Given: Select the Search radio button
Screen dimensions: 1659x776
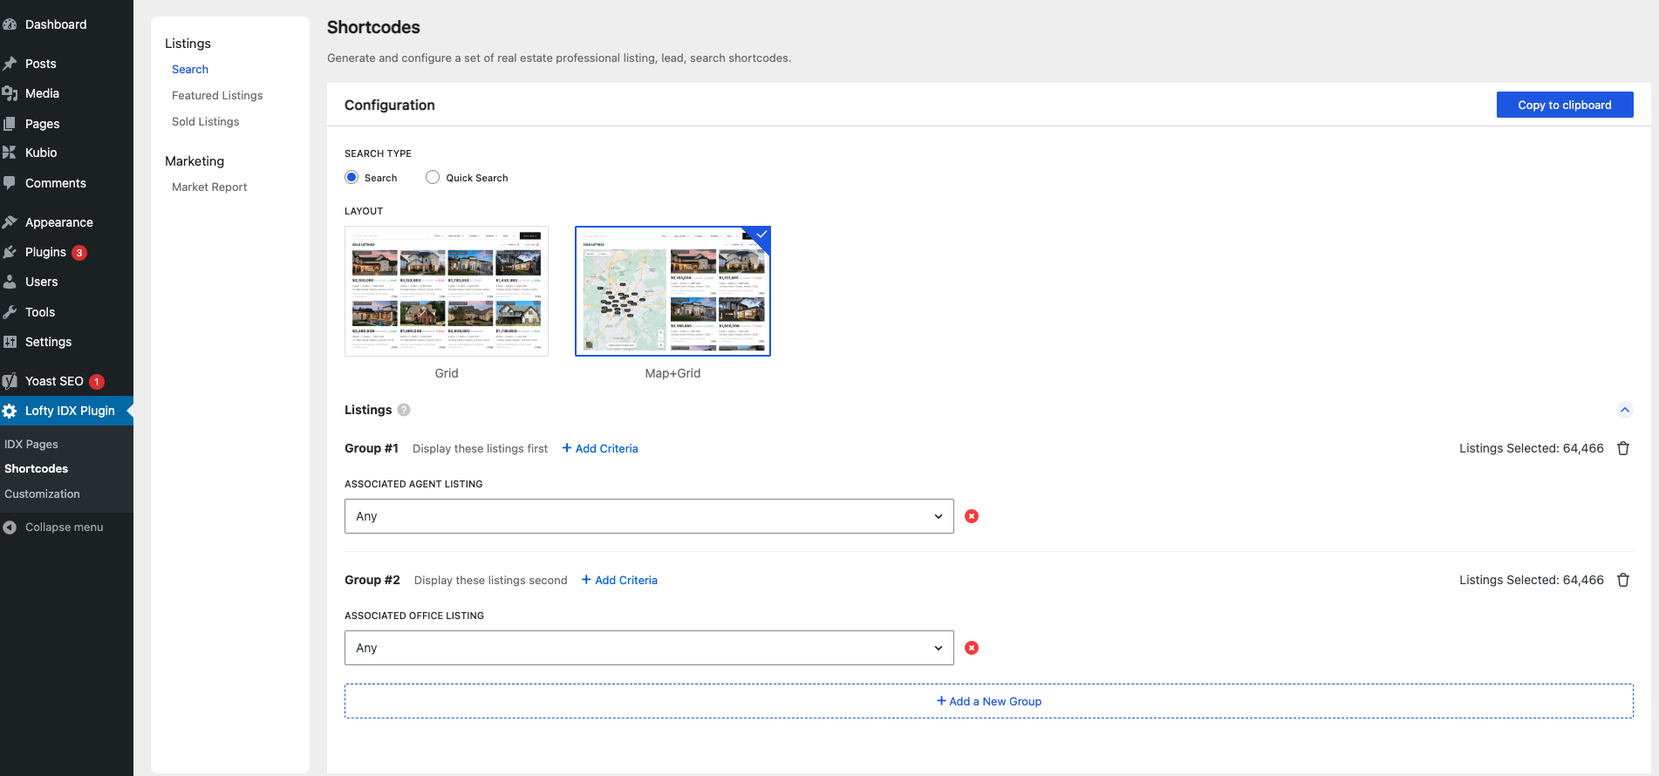Looking at the screenshot, I should 352,177.
